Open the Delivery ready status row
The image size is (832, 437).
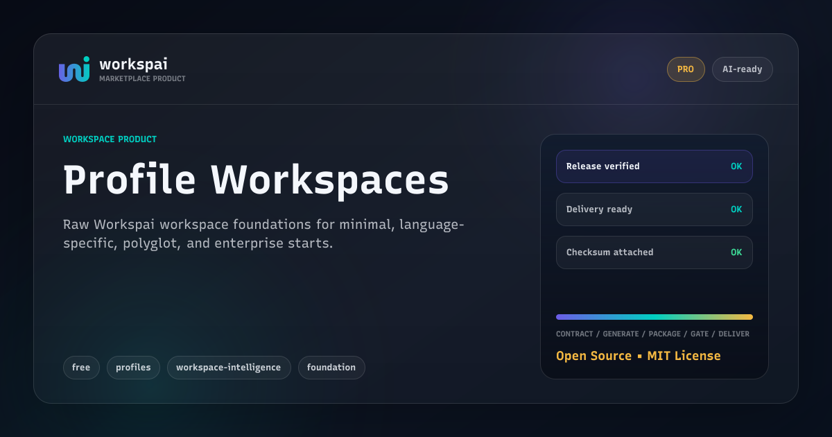[655, 209]
